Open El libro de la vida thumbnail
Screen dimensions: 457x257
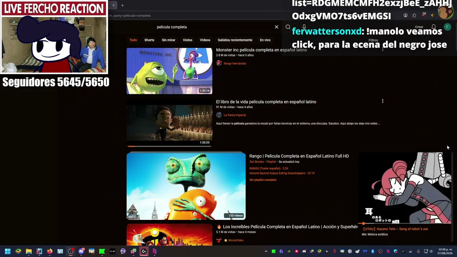[x=169, y=122]
